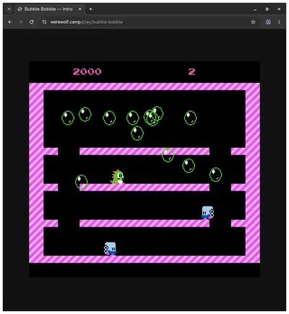Screen dimensions: 289x314
Task: Close the browser window
Action: coord(279,9)
